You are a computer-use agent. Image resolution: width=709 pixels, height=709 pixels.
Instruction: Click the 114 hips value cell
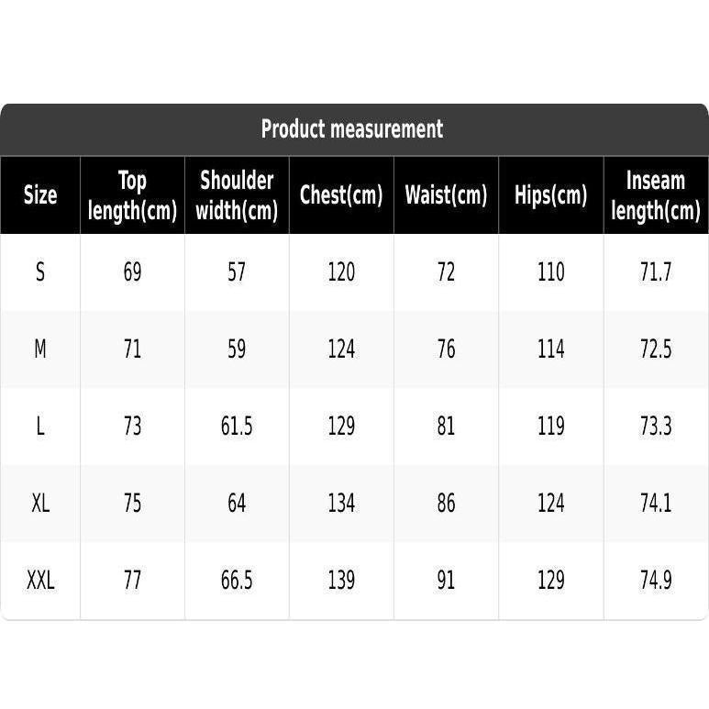pos(550,349)
